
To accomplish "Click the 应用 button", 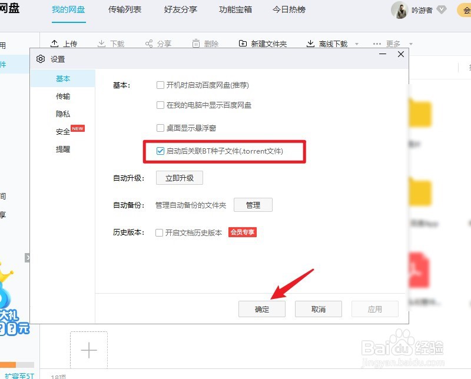I will point(374,309).
